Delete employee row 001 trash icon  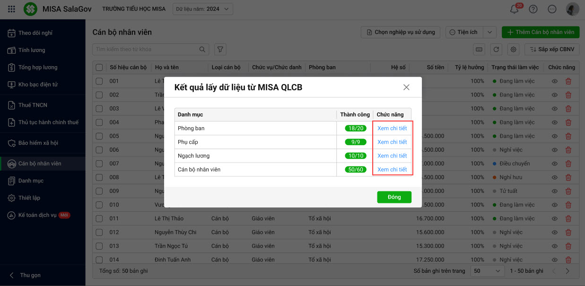click(x=568, y=81)
